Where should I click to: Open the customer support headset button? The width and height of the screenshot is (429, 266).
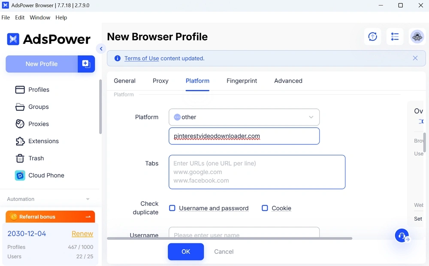click(402, 236)
